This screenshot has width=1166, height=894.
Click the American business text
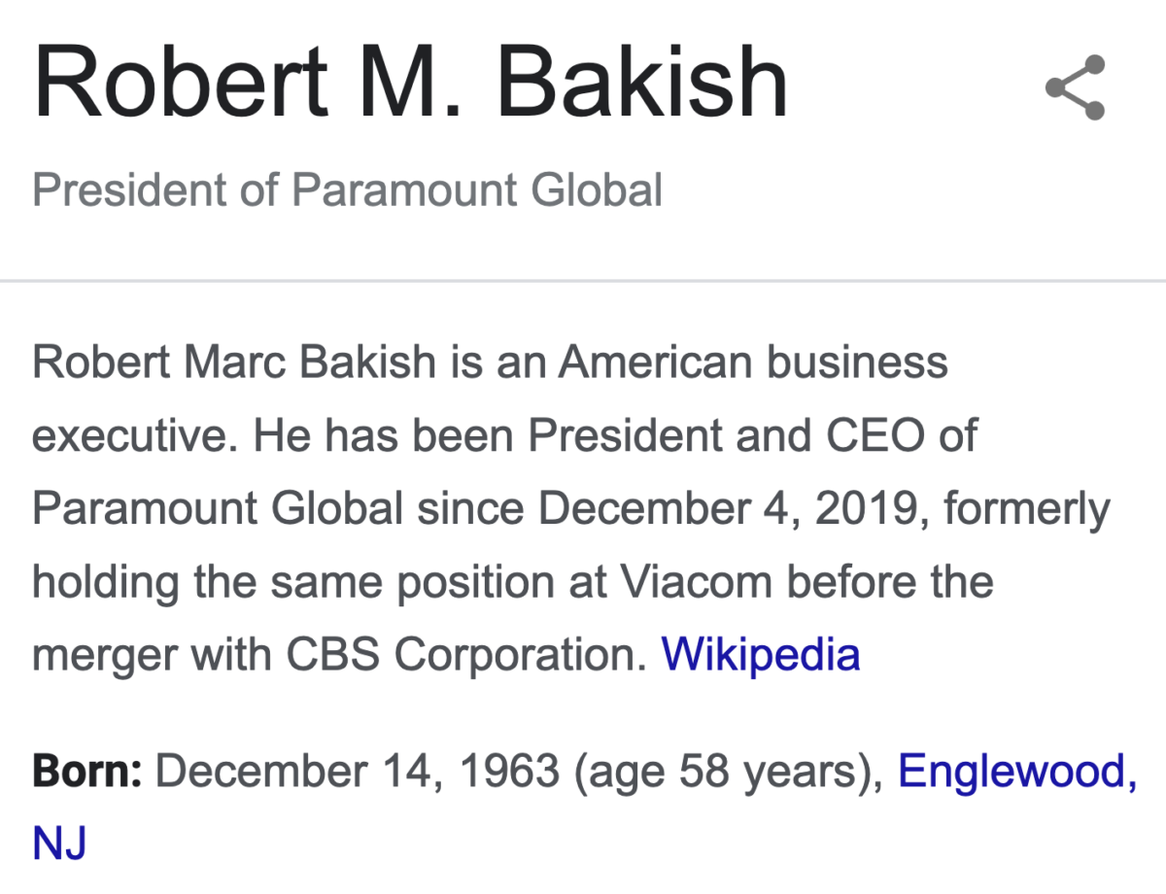coord(753,362)
